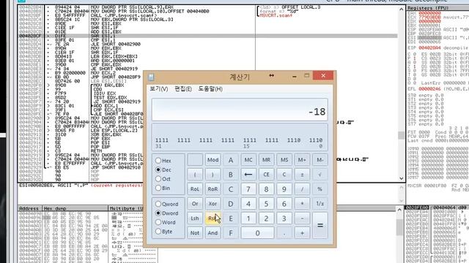The height and width of the screenshot is (263, 469).
Task: Click the MR memory recall button
Action: tap(266, 160)
